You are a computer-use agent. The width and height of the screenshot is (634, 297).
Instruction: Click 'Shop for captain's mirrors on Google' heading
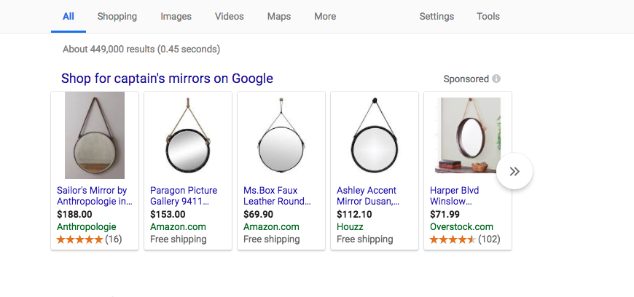167,79
